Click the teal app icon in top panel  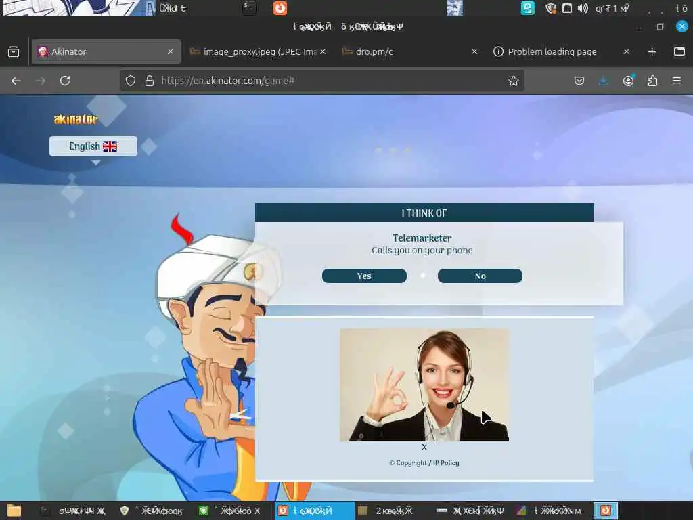click(x=528, y=8)
